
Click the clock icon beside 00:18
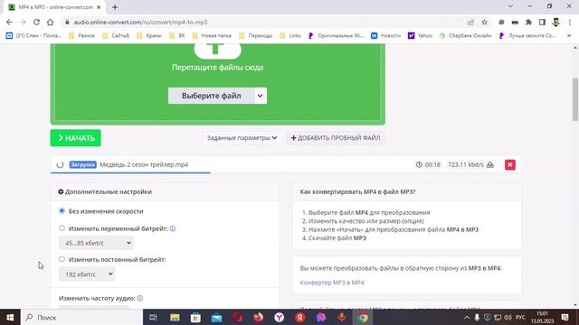point(419,164)
